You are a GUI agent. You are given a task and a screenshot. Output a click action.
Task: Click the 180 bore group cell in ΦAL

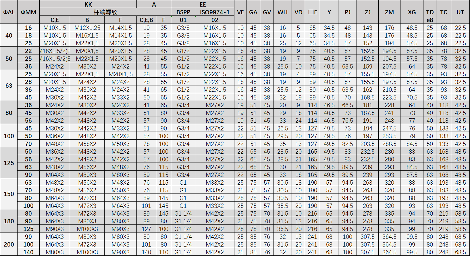9,221
